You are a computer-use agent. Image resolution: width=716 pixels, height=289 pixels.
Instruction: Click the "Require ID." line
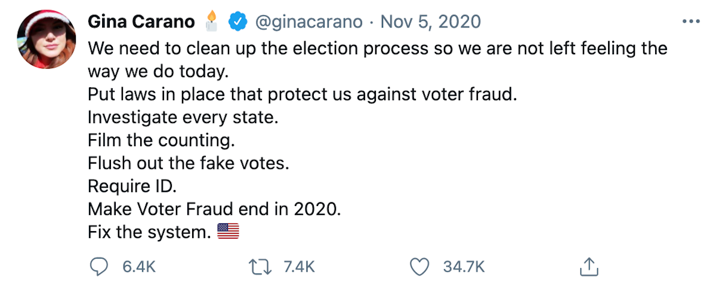coord(132,186)
